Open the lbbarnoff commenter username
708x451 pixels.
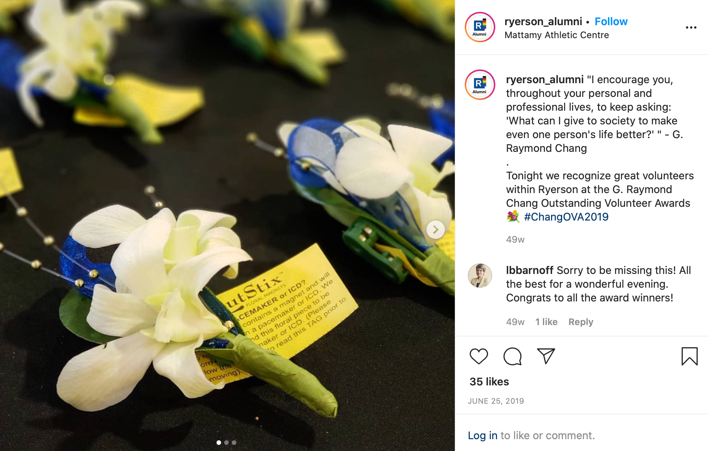[530, 270]
